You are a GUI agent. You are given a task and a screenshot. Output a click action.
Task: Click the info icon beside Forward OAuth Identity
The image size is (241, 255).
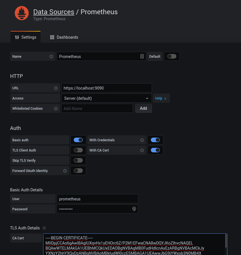(65, 171)
